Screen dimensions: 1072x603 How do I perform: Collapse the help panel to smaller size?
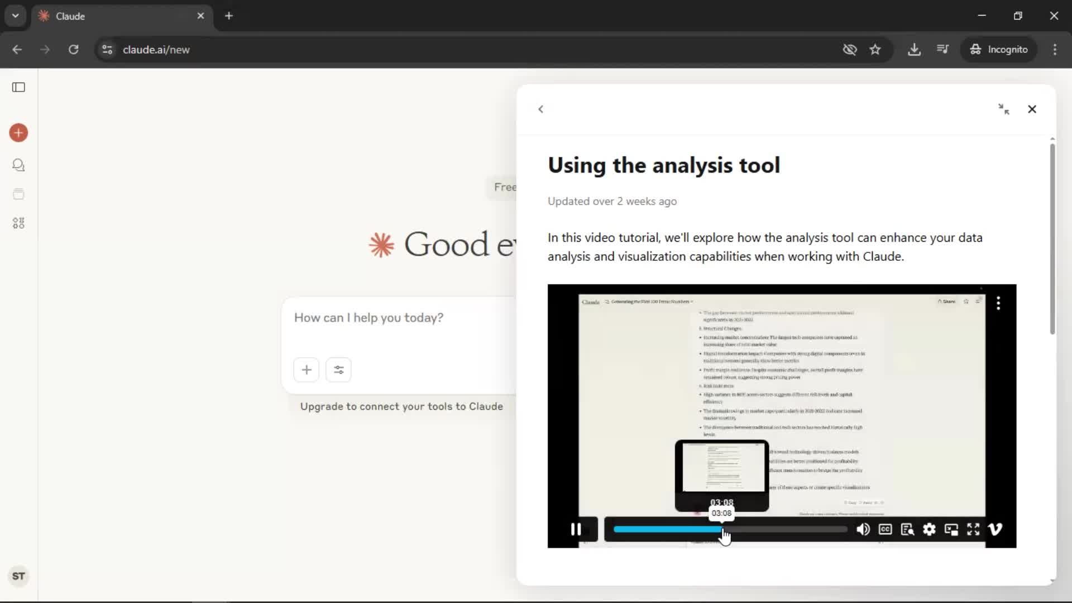tap(1004, 109)
